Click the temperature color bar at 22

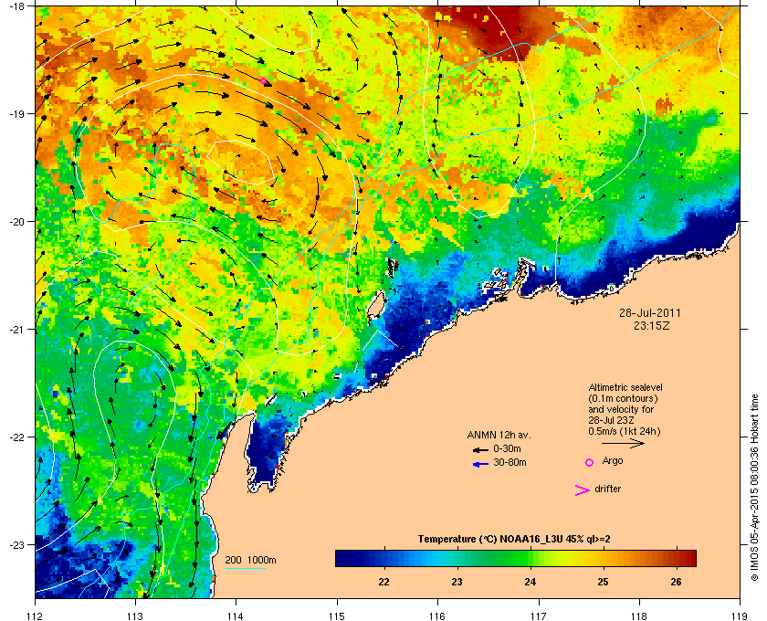coord(384,558)
